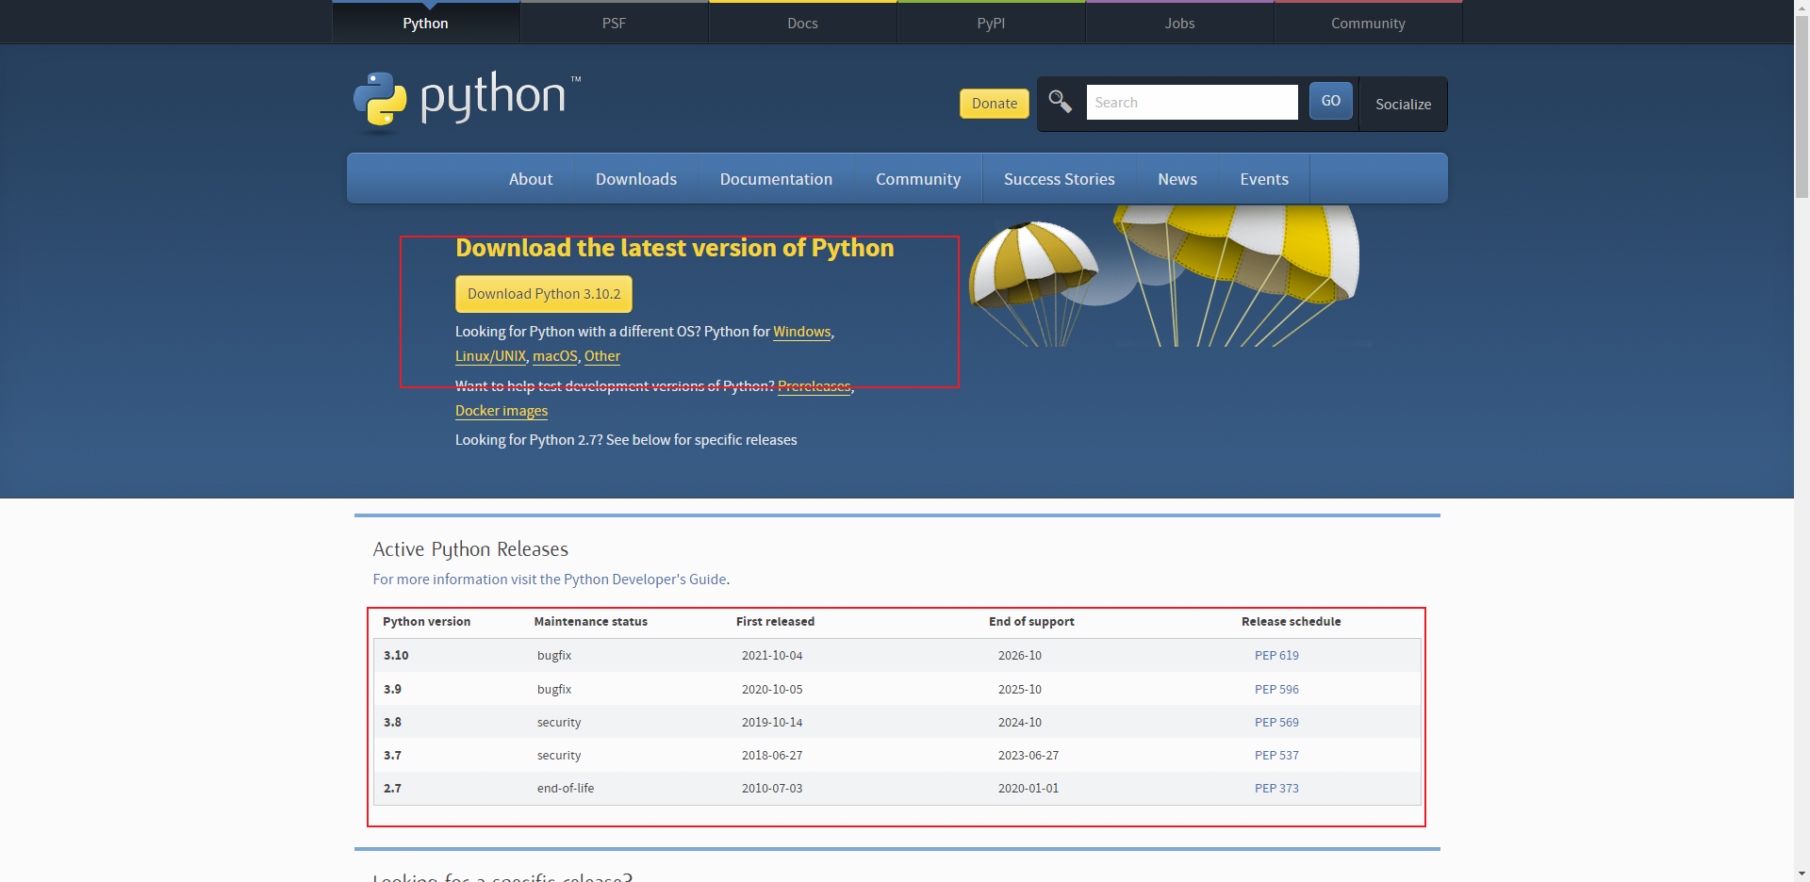Click the scrollbar down arrow
Image resolution: width=1810 pixels, height=882 pixels.
pos(1802,874)
